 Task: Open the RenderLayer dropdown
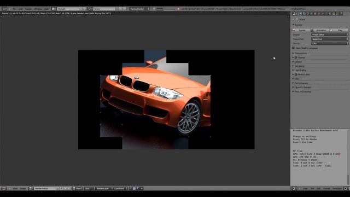(104, 188)
